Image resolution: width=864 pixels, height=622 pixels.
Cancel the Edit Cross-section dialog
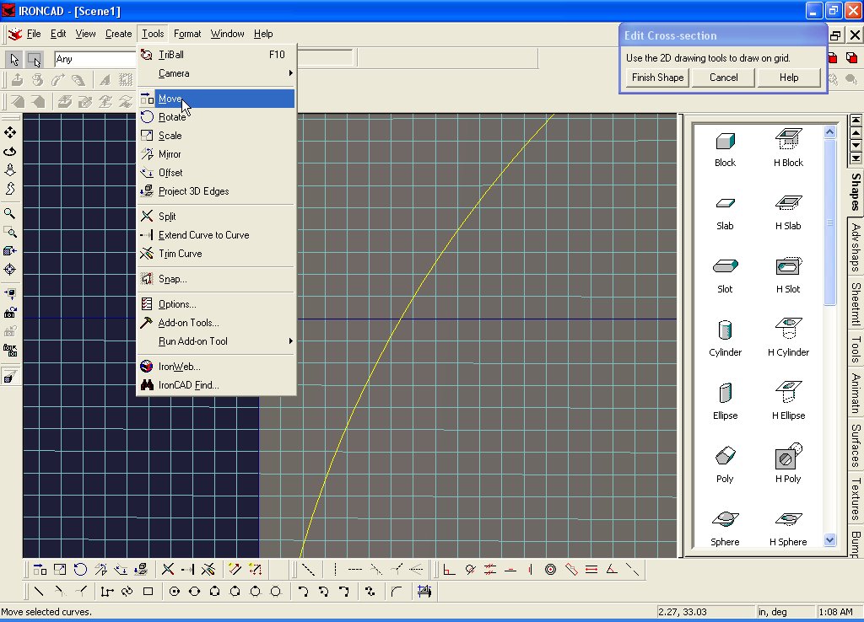point(723,78)
